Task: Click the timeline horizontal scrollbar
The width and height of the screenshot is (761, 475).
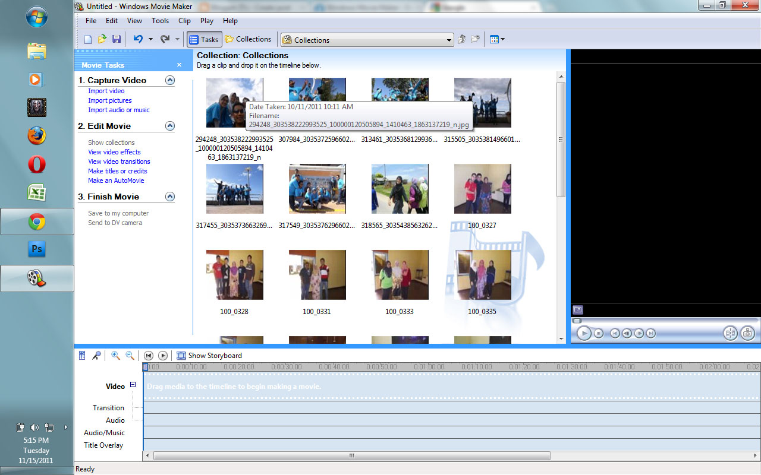Action: (x=351, y=456)
